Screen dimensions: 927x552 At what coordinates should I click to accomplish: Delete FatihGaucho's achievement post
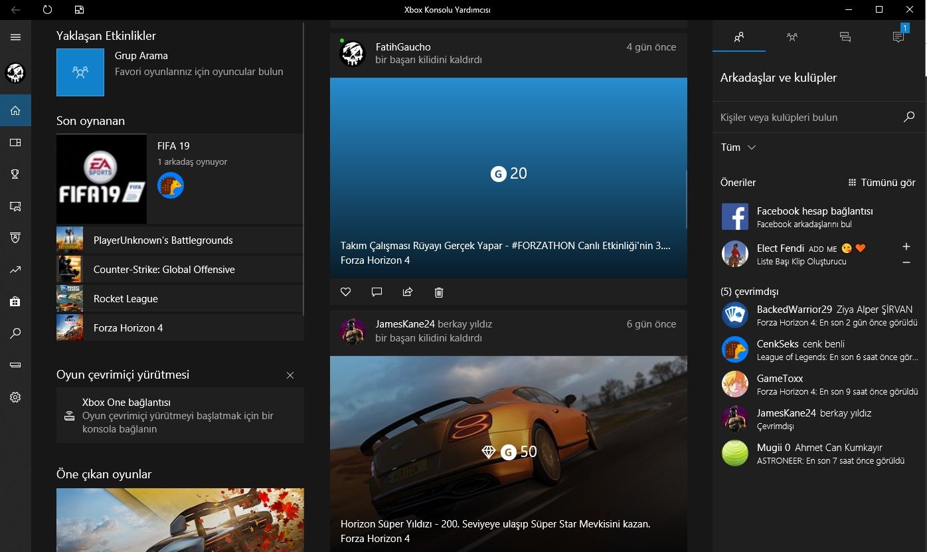point(439,292)
